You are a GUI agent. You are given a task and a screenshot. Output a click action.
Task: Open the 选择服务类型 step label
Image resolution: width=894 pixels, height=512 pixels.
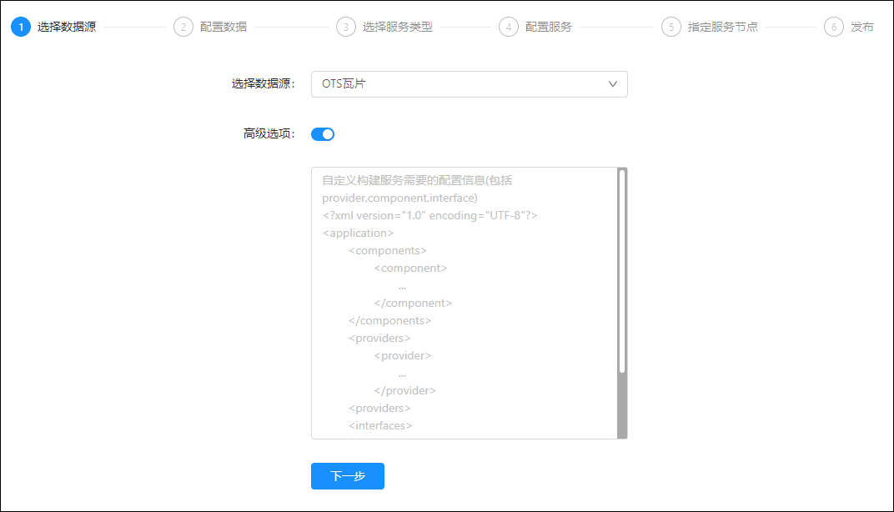398,27
